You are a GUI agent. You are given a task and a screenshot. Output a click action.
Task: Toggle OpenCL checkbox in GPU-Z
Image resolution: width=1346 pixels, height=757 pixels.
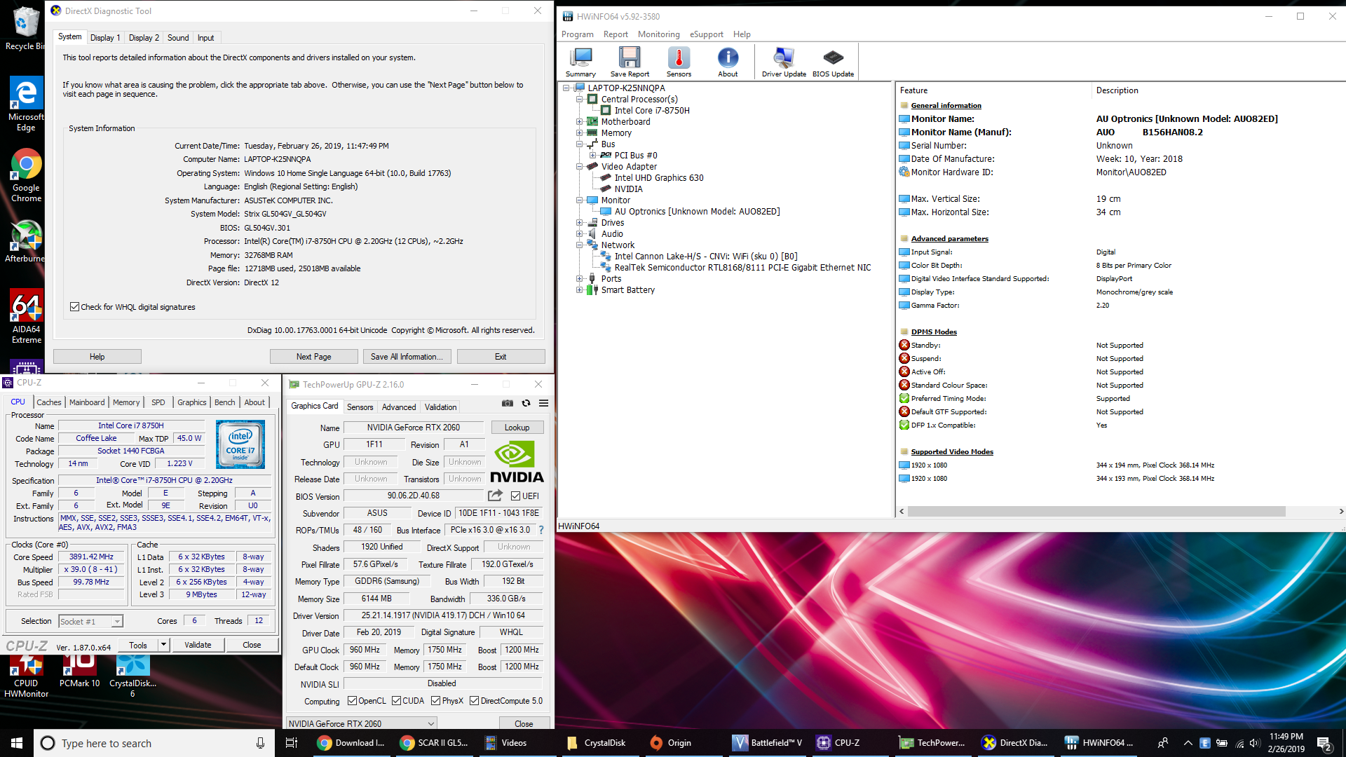(353, 701)
